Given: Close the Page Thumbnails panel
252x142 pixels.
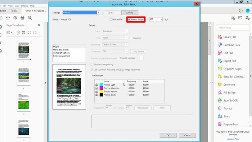Looking at the screenshot, I should click(39, 25).
